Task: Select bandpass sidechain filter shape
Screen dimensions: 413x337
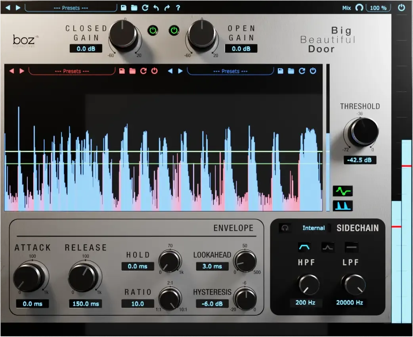Action: (304, 247)
